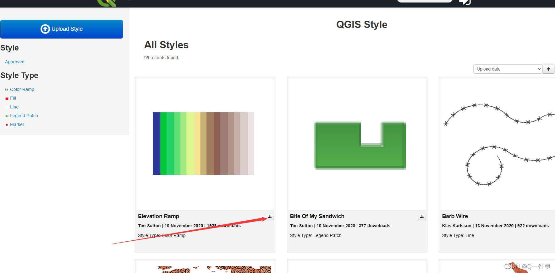
Task: Click the Legend Patch type icon
Action: tap(7, 116)
